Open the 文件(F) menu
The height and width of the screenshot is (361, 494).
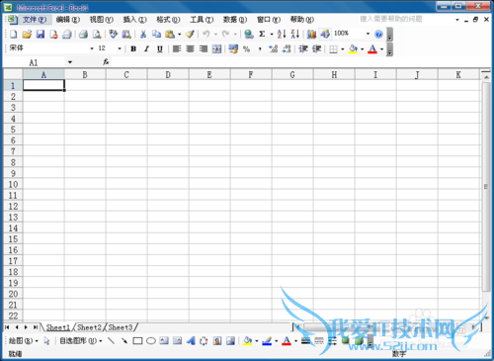pyautogui.click(x=35, y=20)
